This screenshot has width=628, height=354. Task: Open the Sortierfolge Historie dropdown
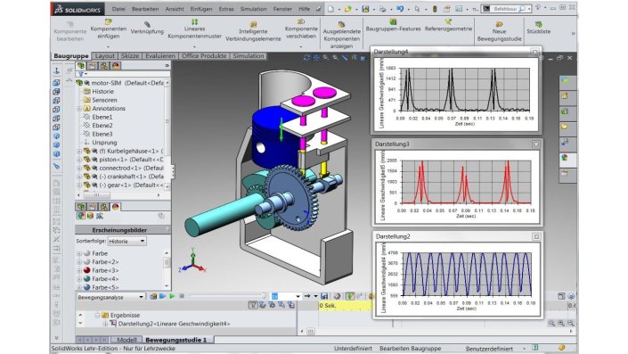tap(127, 242)
